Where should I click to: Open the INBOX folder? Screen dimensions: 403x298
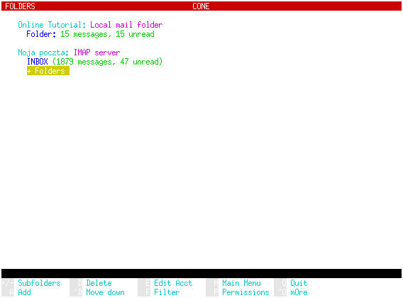tap(38, 62)
